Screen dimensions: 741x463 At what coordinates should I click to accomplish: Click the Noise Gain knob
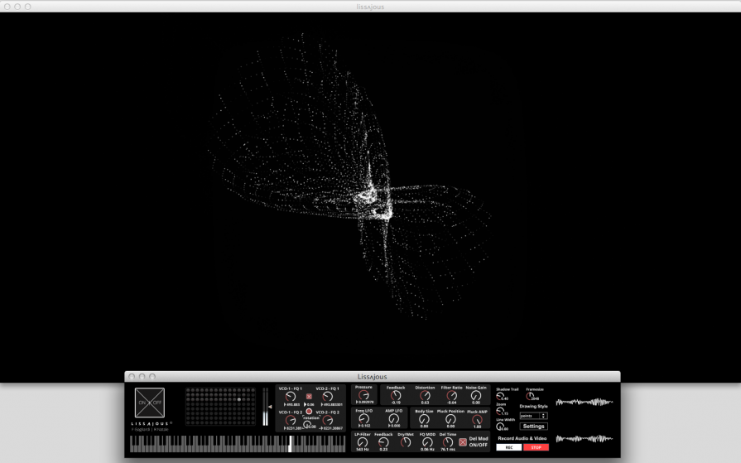[476, 396]
